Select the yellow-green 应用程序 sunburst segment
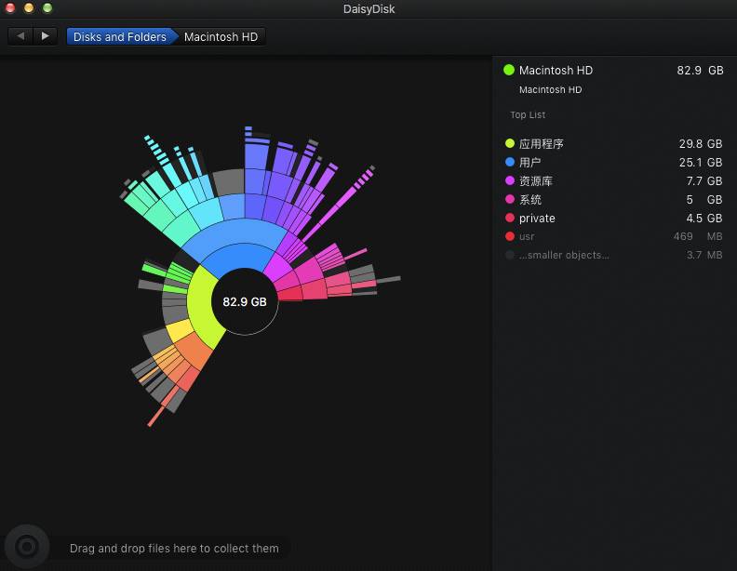The width and height of the screenshot is (737, 571). click(x=201, y=308)
